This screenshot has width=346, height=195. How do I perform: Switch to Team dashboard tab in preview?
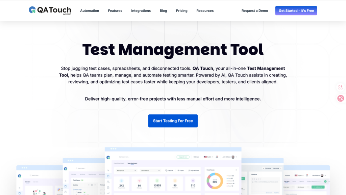coord(132,163)
